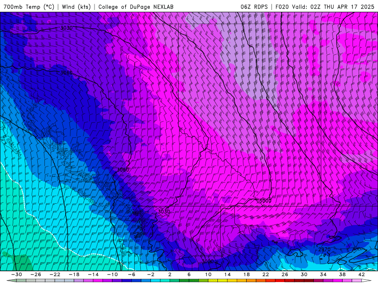Click the '-26' color scale label
Image resolution: width=378 pixels, height=283 pixels.
coord(36,275)
